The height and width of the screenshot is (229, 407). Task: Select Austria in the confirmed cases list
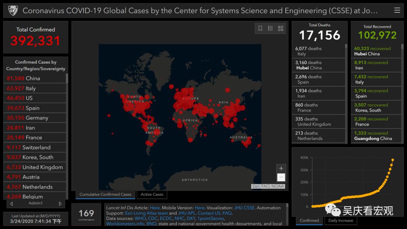pyautogui.click(x=35, y=177)
